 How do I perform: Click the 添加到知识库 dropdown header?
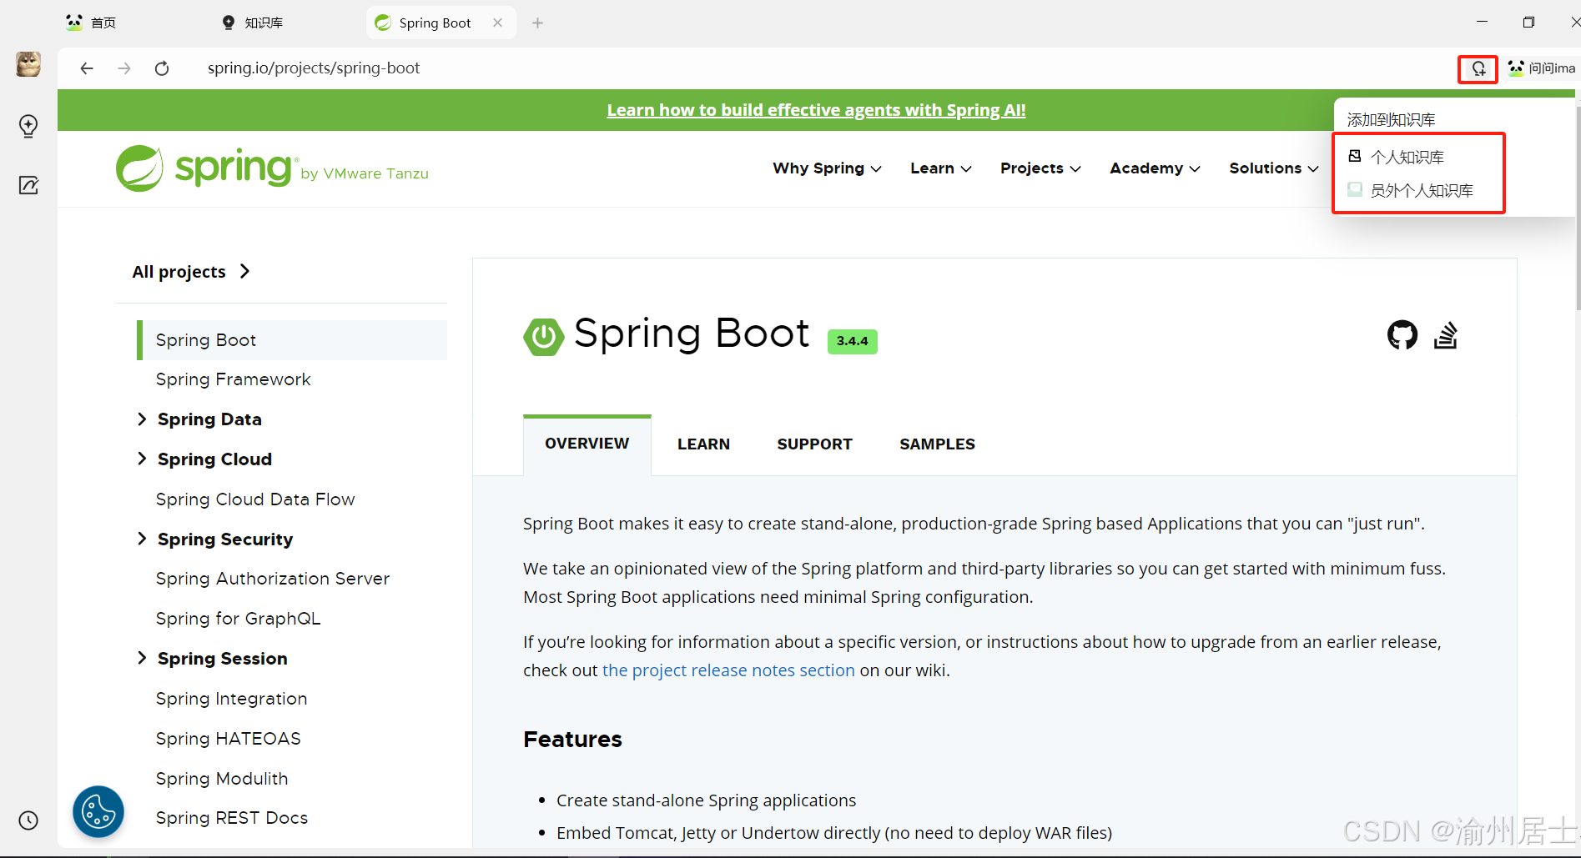[x=1391, y=120]
